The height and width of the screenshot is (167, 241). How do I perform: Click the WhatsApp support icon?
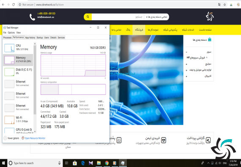pos(119,140)
